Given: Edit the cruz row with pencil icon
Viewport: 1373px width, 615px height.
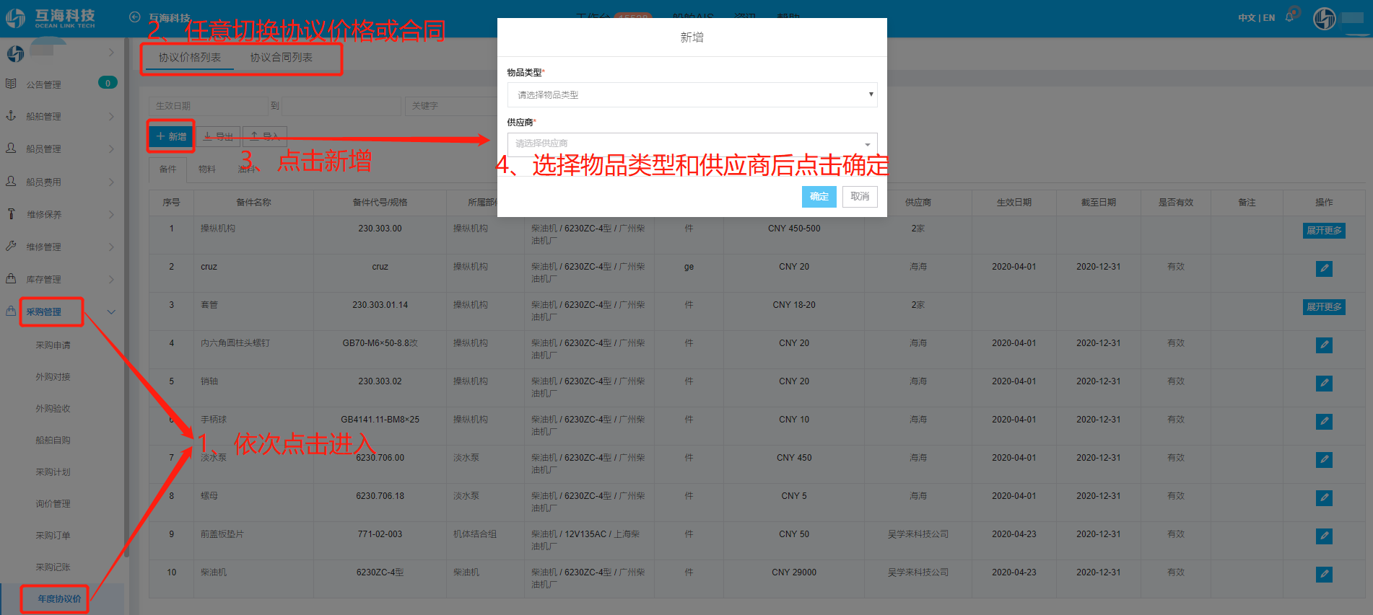Looking at the screenshot, I should 1324,268.
